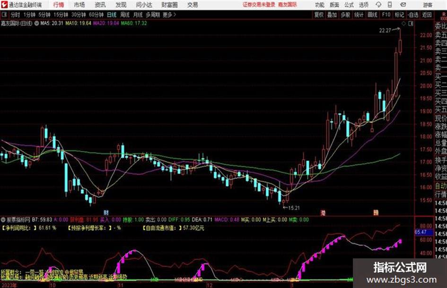Open the F10 company info button
447x288 pixels.
tap(386, 15)
